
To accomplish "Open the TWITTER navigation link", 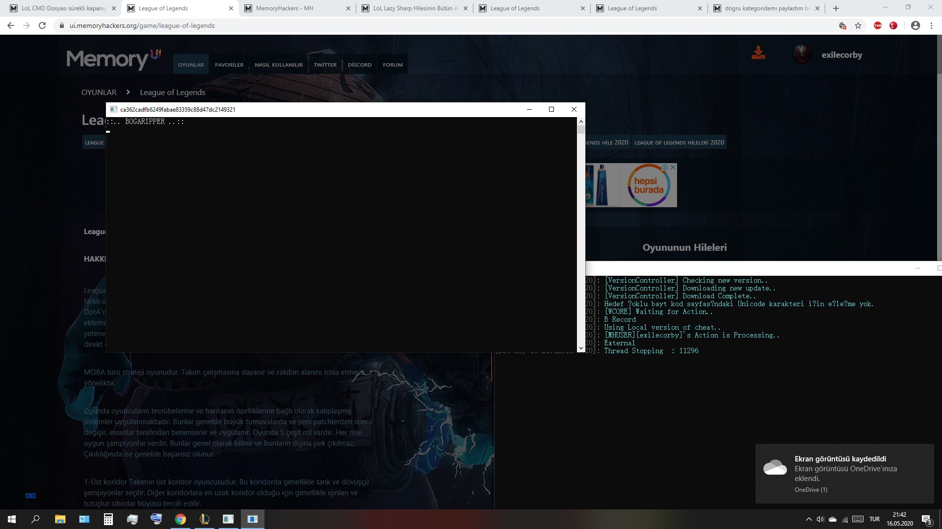I will (x=325, y=65).
